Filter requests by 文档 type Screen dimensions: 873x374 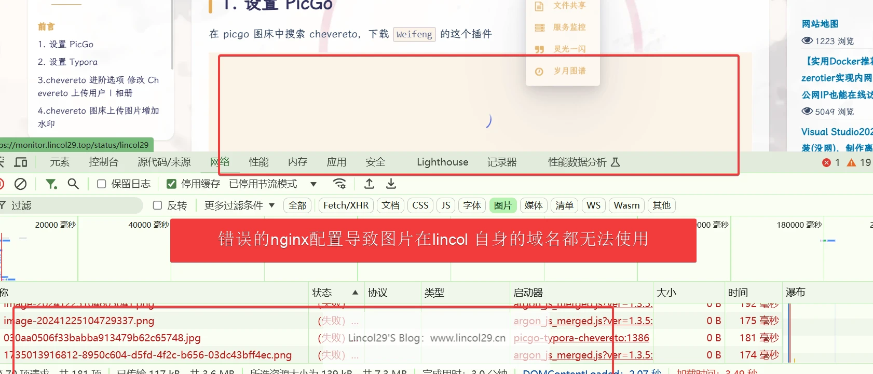click(390, 205)
